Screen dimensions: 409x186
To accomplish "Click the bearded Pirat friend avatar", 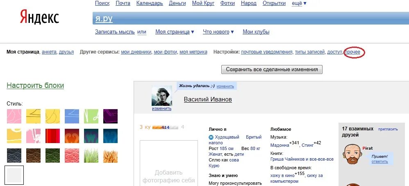I will tap(352, 155).
